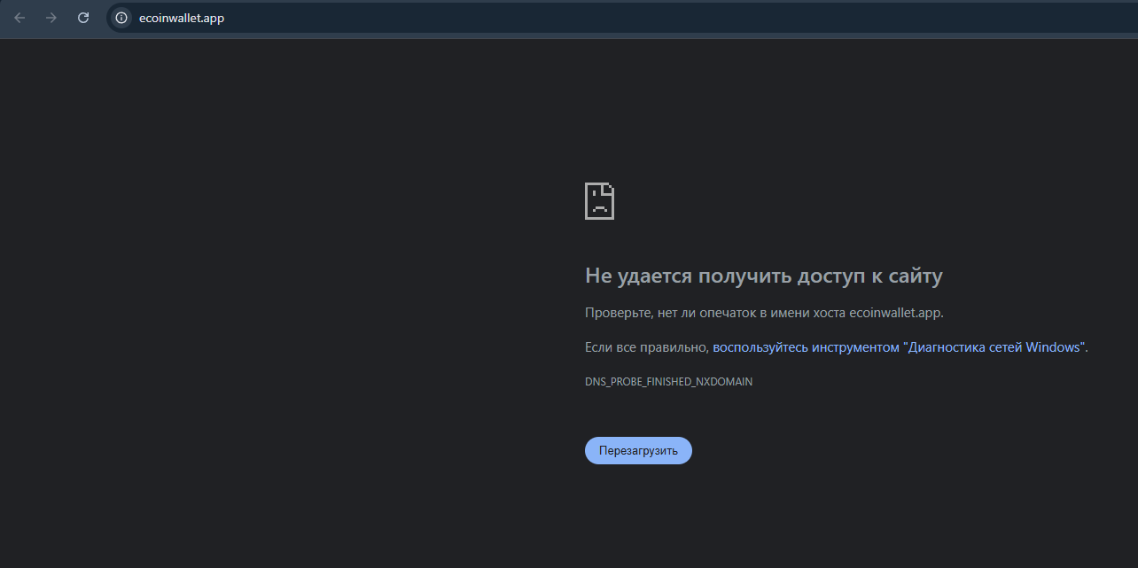Click the word воспользуйтесь in the link
This screenshot has height=568, width=1138.
click(760, 347)
